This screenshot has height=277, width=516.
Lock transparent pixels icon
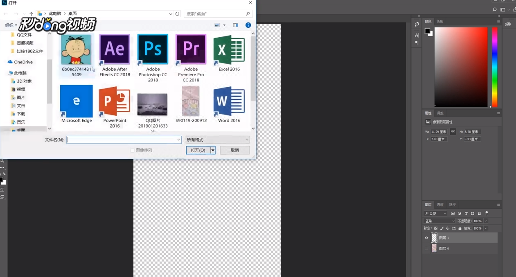pyautogui.click(x=436, y=228)
